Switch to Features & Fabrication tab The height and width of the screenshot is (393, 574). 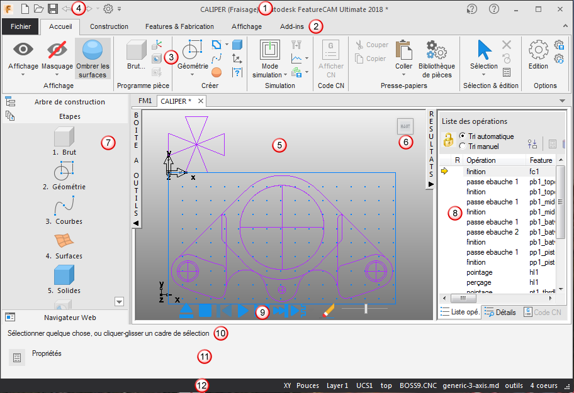tap(179, 26)
